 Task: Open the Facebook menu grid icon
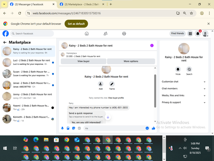(x=190, y=33)
